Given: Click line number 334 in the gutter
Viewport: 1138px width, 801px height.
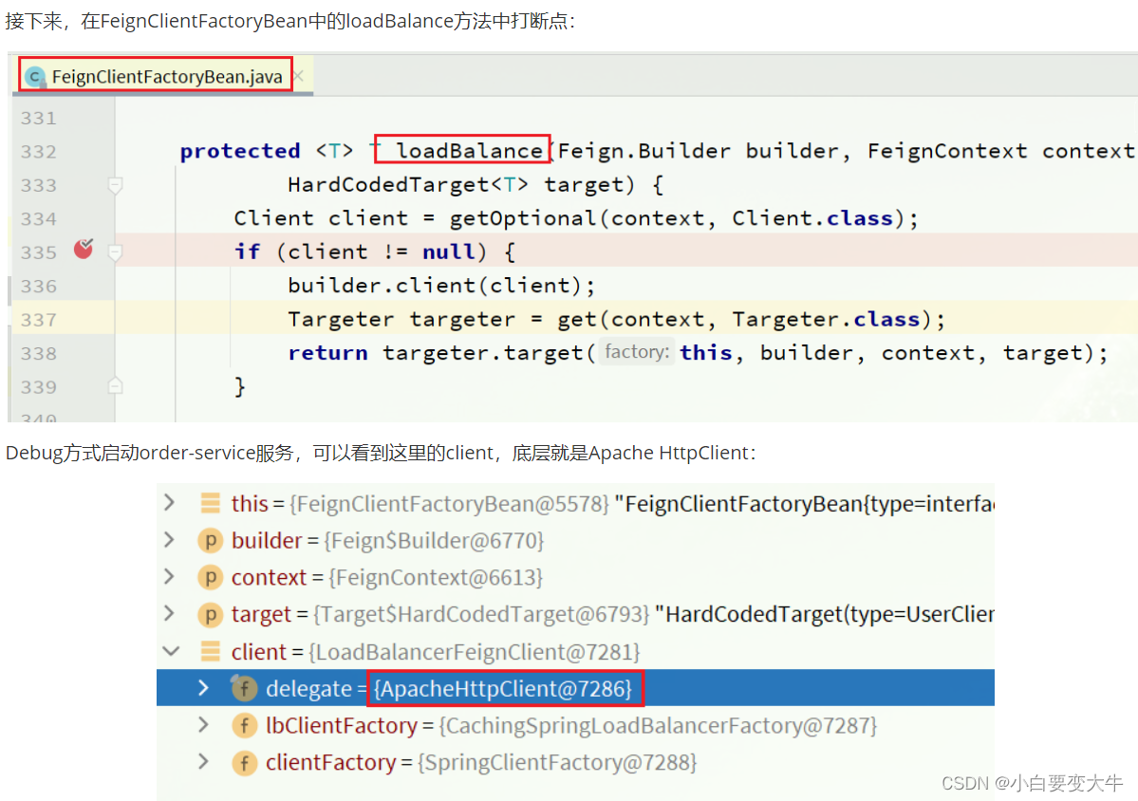Looking at the screenshot, I should pyautogui.click(x=39, y=219).
